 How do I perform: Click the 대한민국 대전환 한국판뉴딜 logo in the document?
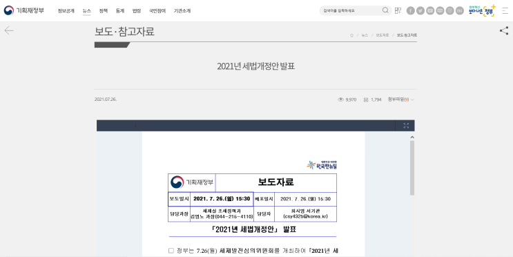pyautogui.click(x=322, y=165)
